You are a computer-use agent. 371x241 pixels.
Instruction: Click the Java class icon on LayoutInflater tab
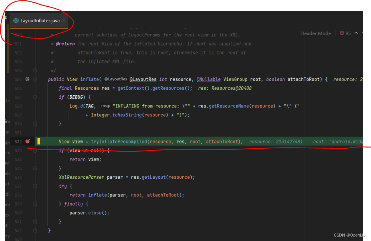pyautogui.click(x=16, y=21)
